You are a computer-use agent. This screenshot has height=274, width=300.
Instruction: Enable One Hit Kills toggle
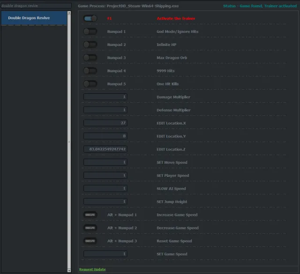click(90, 84)
